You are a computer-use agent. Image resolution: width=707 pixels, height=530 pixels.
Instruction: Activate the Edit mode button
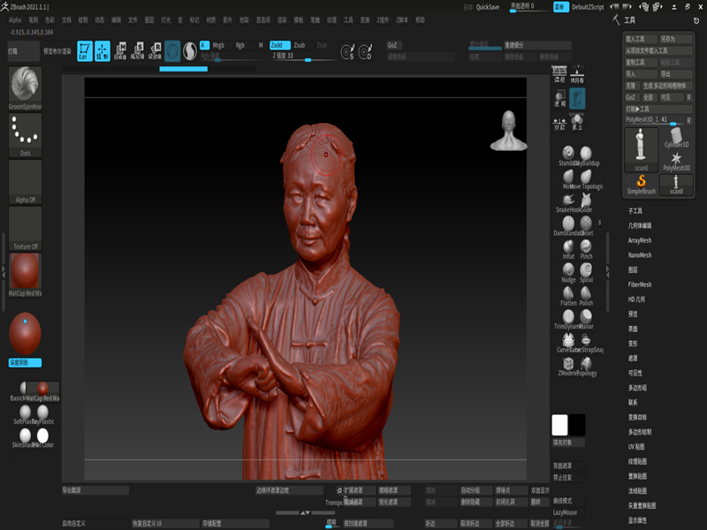83,51
